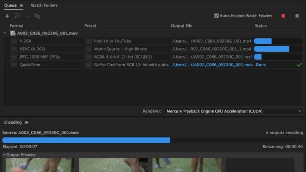Screen dimensions: 306x172
Task: Stop the queue with the red square
Action: point(283,16)
